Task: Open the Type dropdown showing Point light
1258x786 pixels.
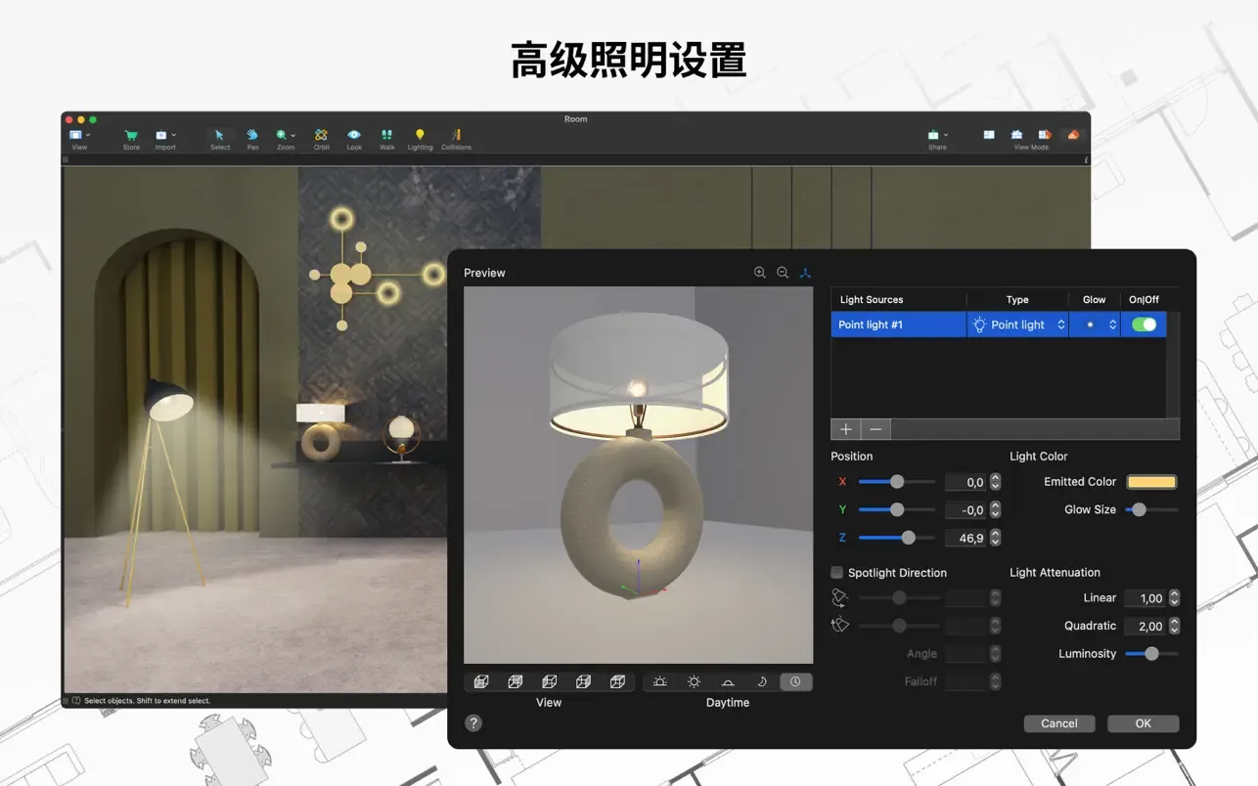Action: coord(1017,325)
